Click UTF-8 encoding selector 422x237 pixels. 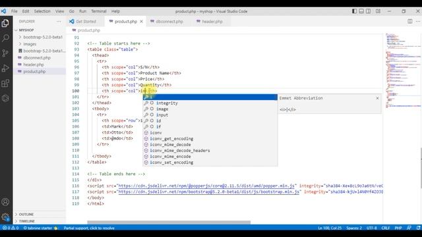tap(372, 228)
